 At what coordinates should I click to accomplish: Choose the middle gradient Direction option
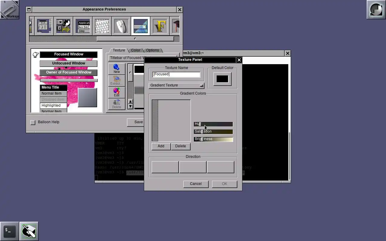[193, 167]
